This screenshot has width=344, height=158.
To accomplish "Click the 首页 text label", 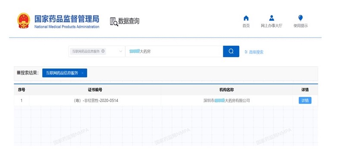I will coord(246,26).
